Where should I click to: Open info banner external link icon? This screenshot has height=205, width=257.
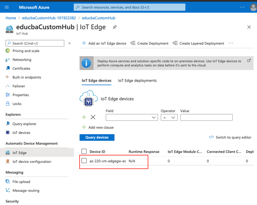(x=249, y=61)
